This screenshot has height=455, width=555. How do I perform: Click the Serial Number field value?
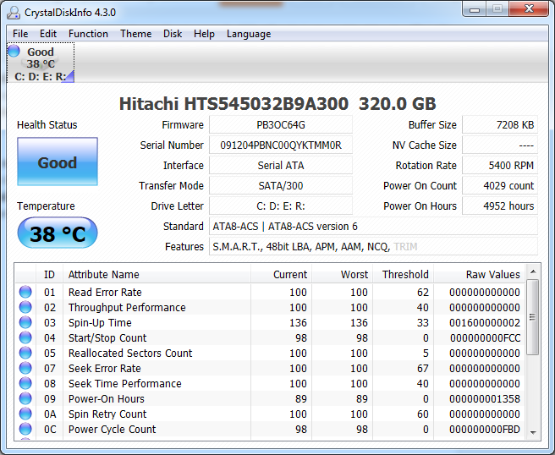click(281, 145)
